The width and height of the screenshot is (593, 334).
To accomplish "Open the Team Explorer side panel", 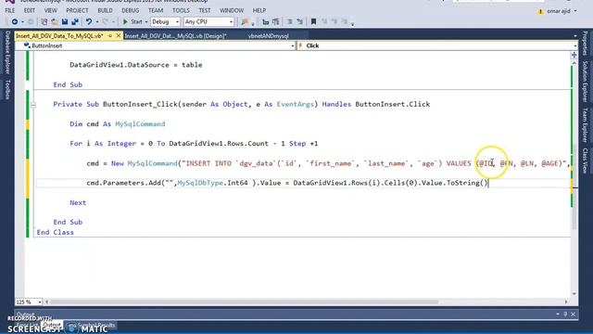I will point(585,125).
